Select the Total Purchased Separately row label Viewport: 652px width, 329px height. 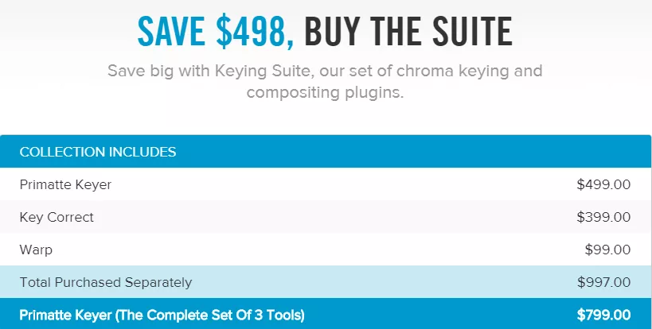point(106,283)
